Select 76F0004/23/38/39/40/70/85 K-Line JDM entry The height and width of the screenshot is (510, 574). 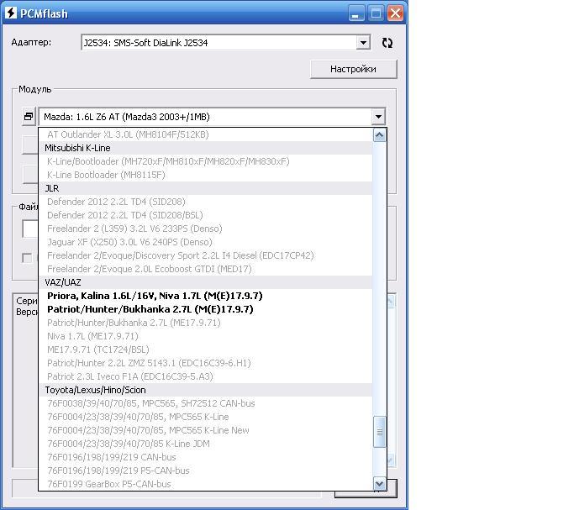click(x=205, y=444)
